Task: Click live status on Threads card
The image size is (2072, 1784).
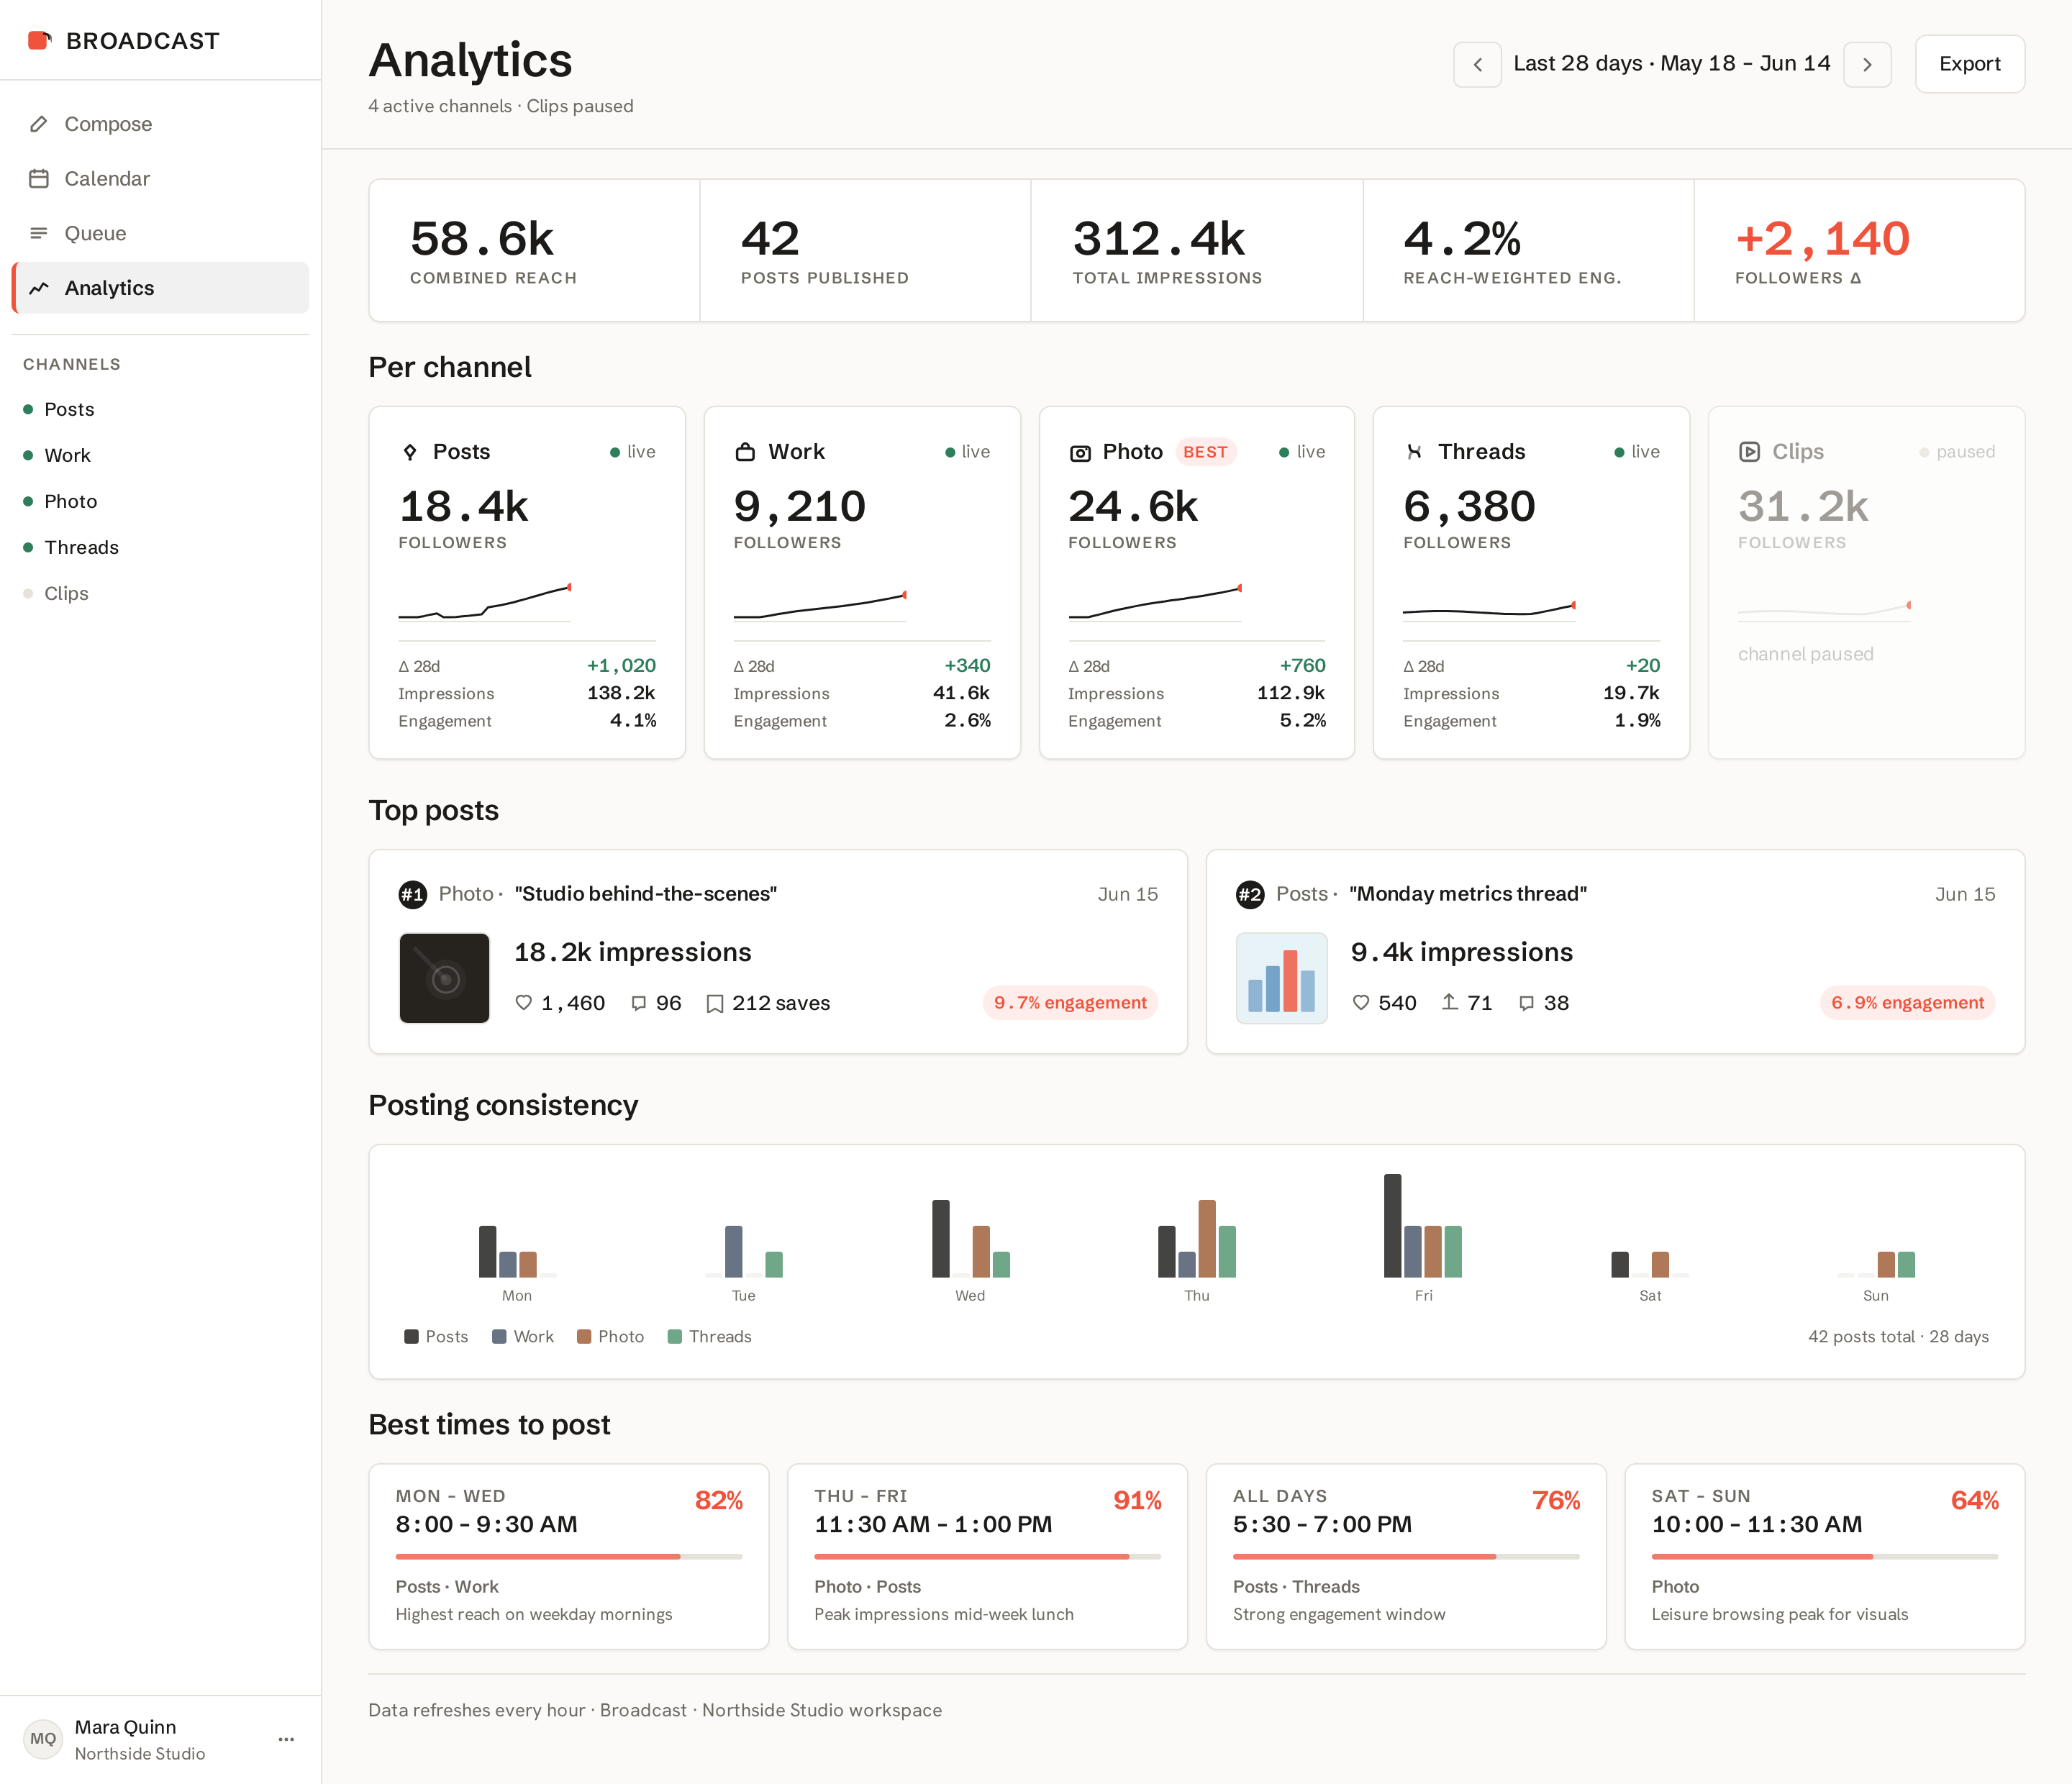Action: coord(1637,452)
